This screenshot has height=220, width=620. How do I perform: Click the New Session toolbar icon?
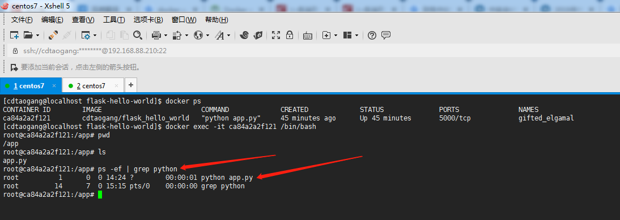[14, 36]
